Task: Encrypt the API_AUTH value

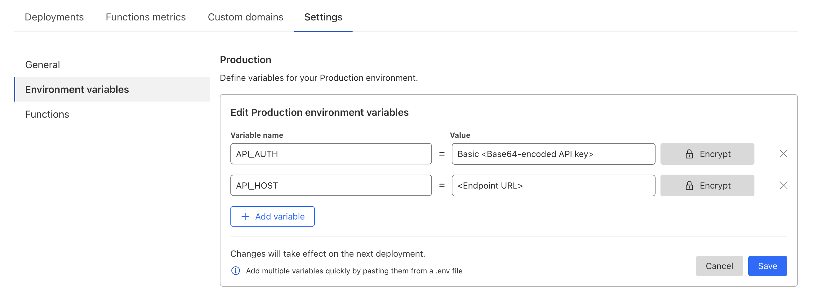Action: click(x=708, y=154)
